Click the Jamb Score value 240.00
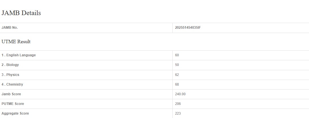Screen dimensions: 309x118 (x=180, y=94)
